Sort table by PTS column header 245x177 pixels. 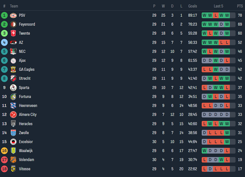tap(240, 6)
